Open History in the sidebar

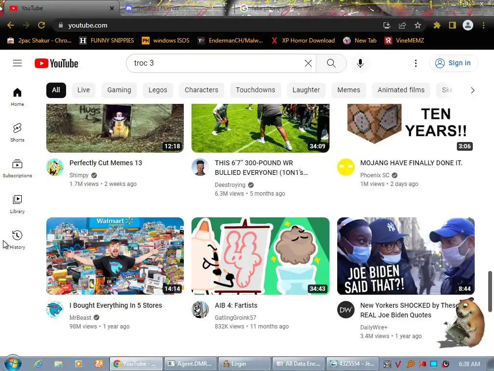tap(17, 240)
